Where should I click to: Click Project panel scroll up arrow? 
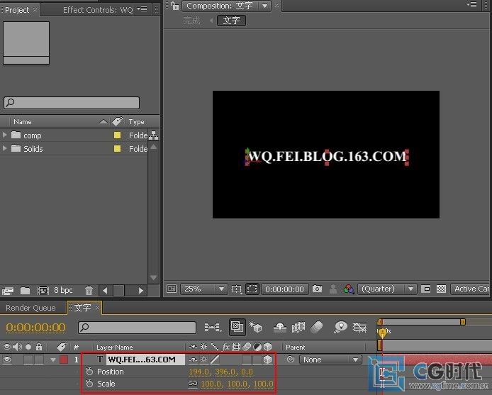coord(153,147)
